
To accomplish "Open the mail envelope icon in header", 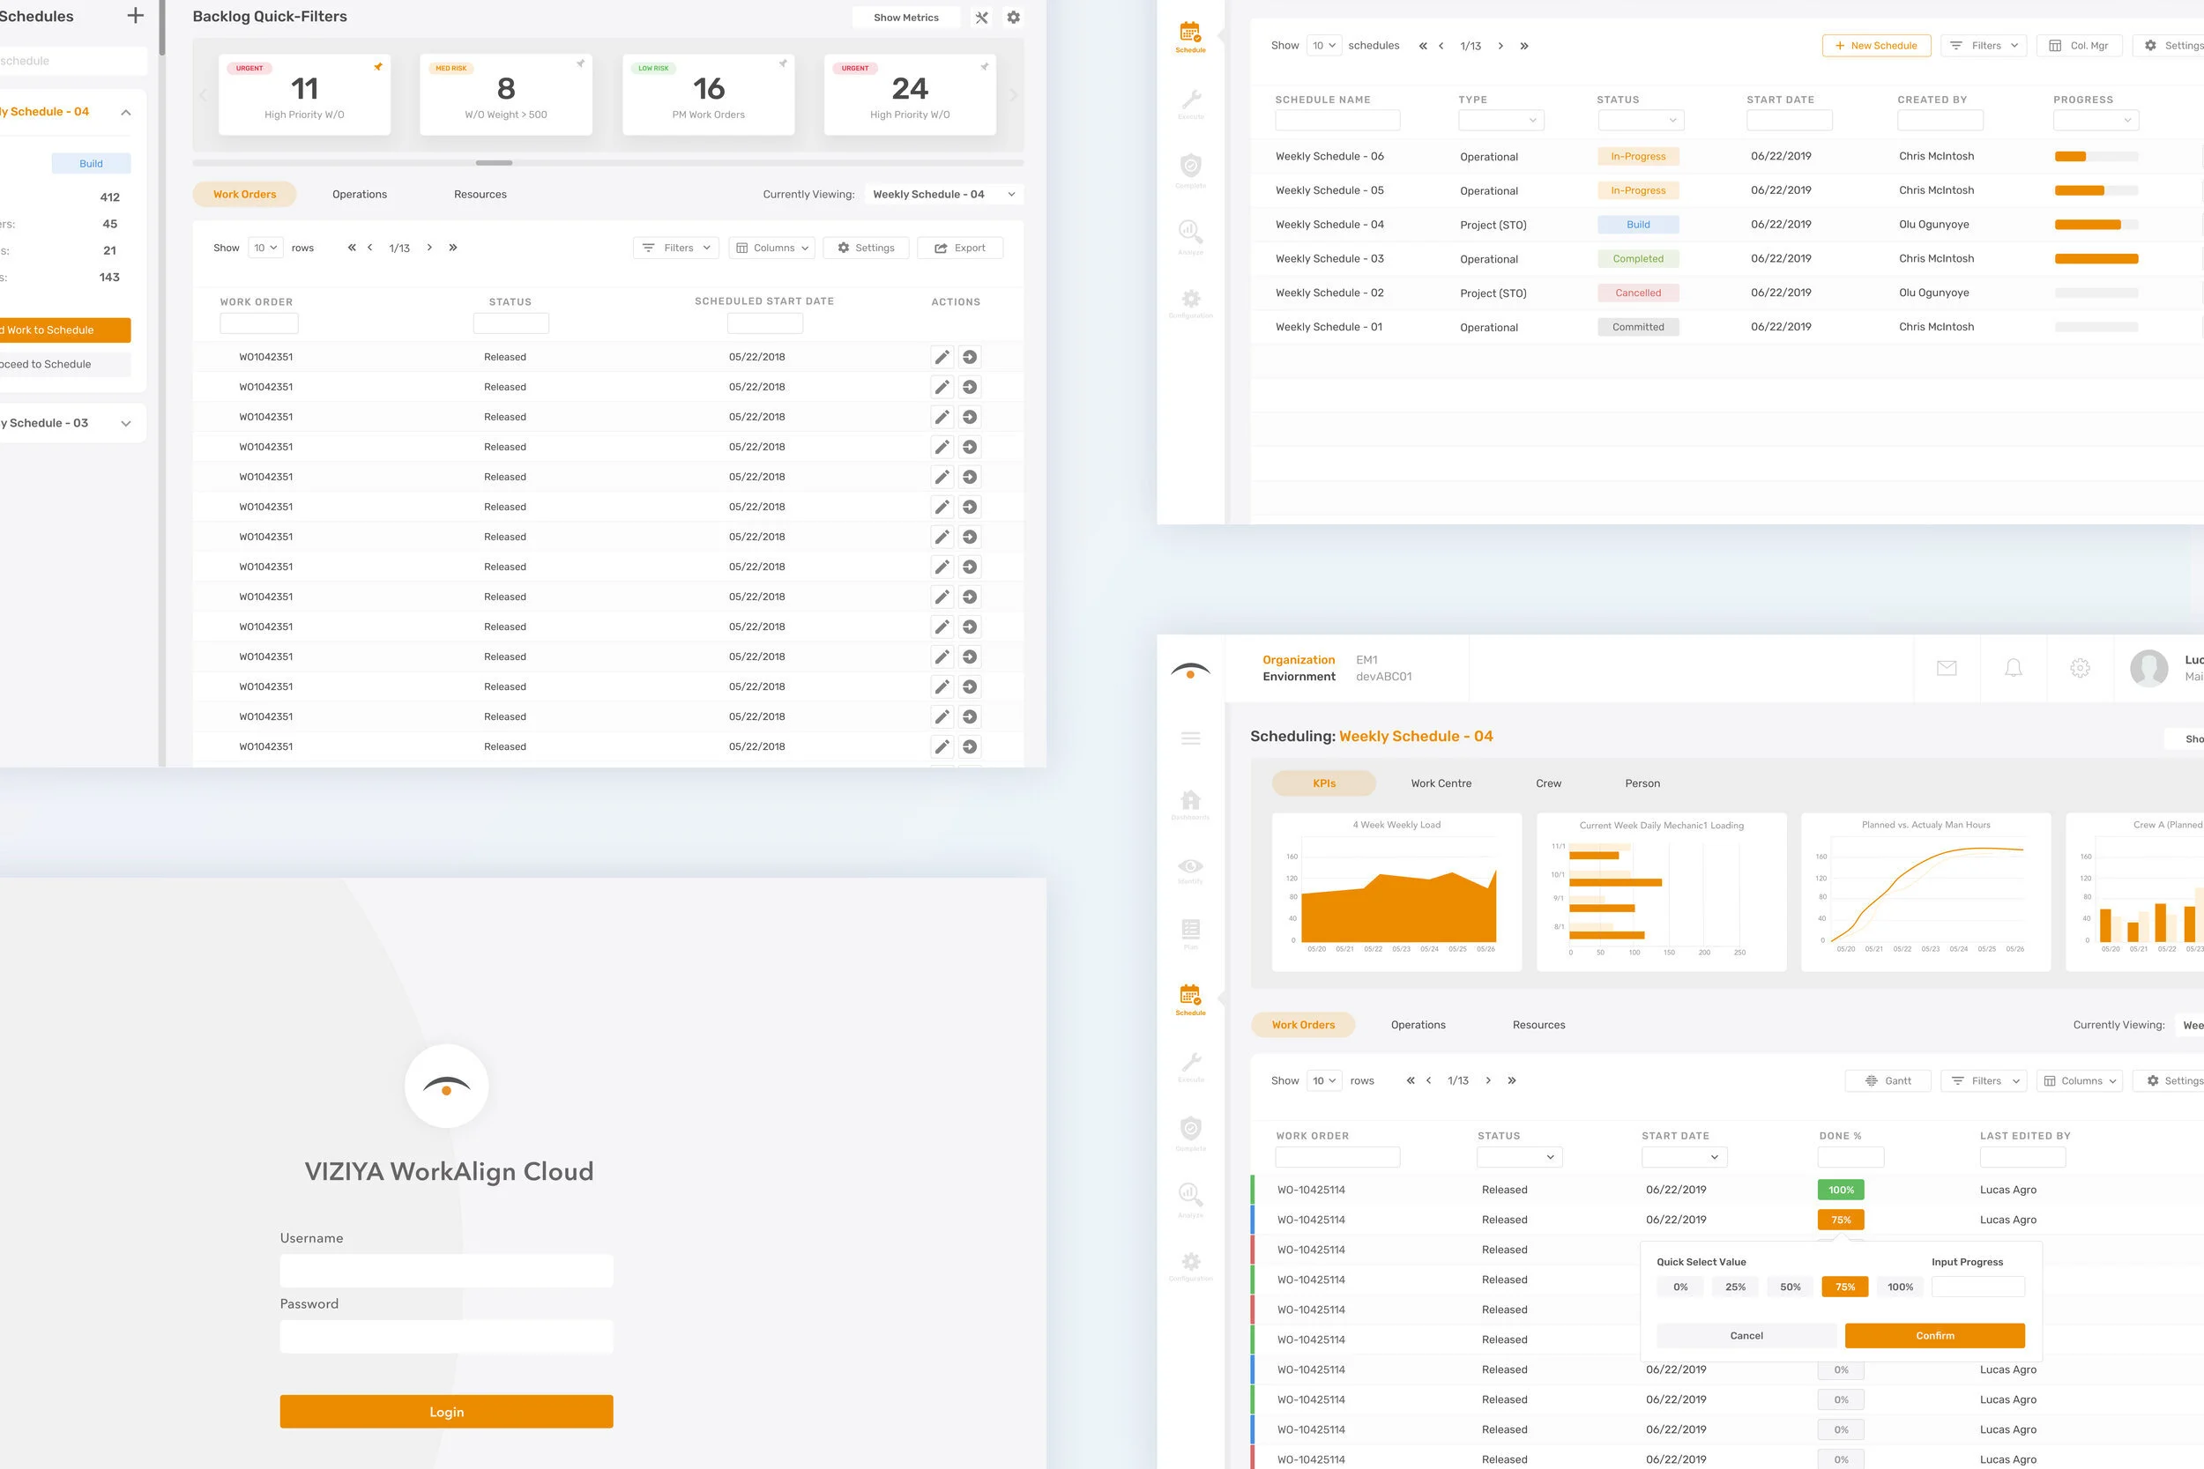I will 1947,668.
